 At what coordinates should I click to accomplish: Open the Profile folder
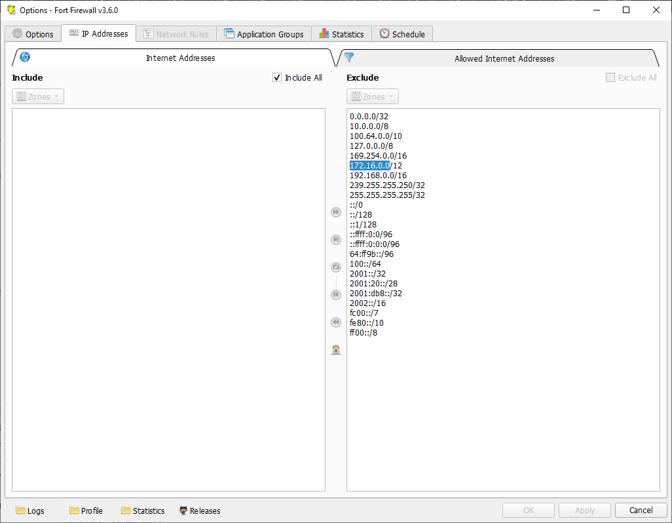86,511
